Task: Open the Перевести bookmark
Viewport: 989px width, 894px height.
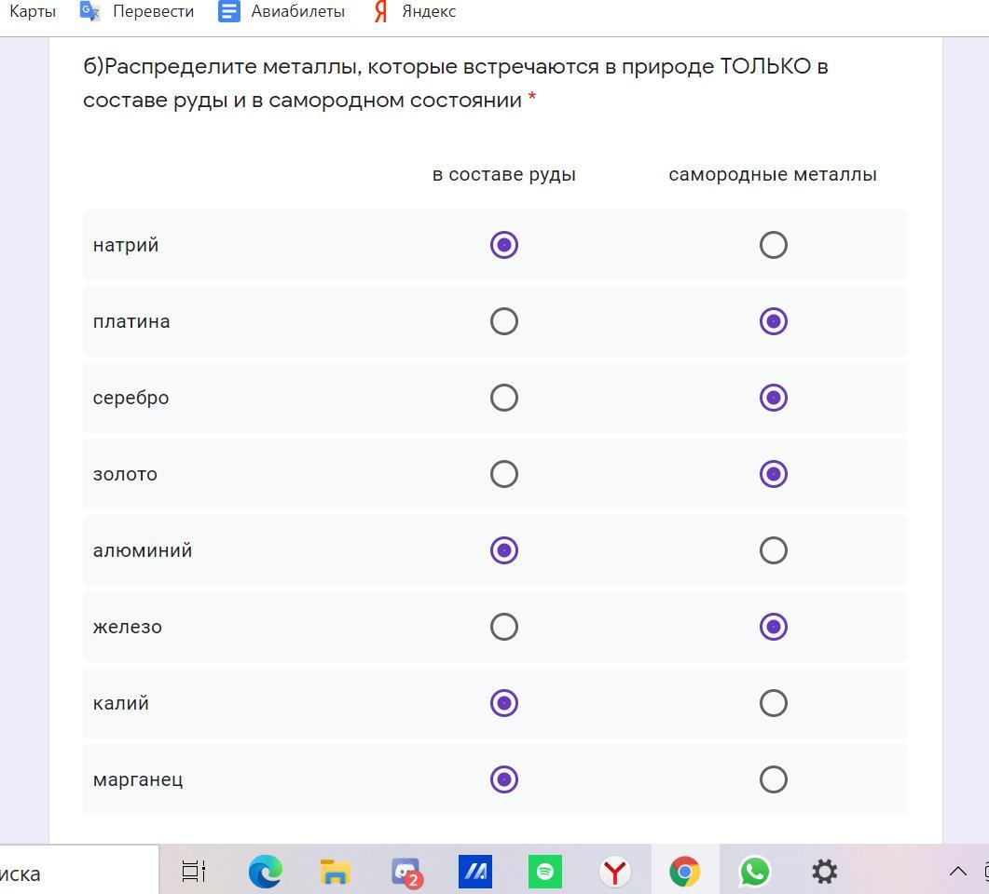Action: click(x=137, y=11)
